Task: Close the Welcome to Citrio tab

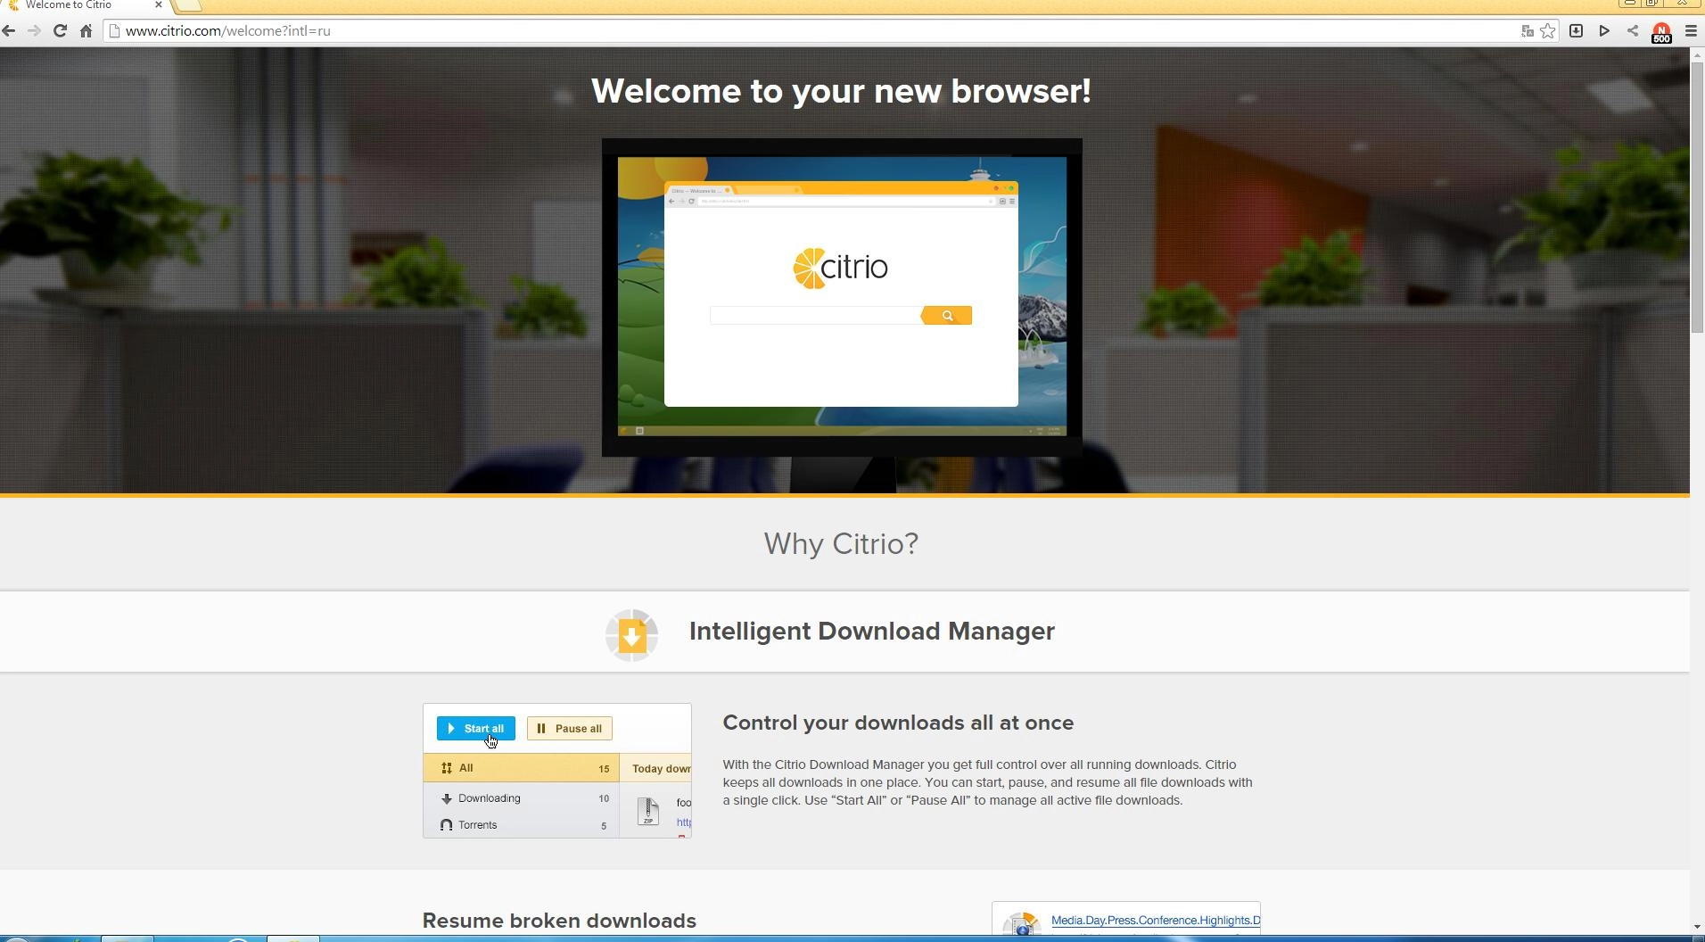Action: [159, 4]
